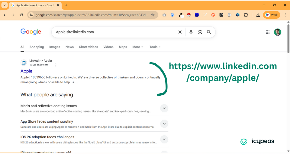This screenshot has width=290, height=154.
Task: Open browser downloads
Action: [x=258, y=15]
